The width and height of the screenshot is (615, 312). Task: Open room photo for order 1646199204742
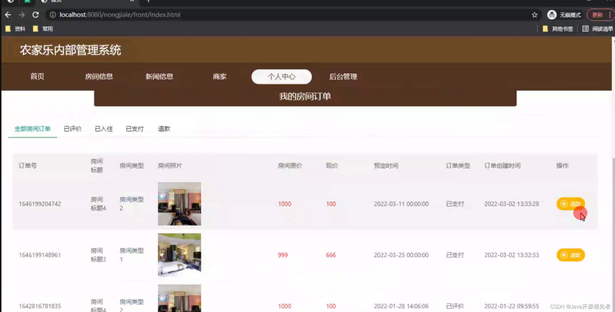click(179, 204)
